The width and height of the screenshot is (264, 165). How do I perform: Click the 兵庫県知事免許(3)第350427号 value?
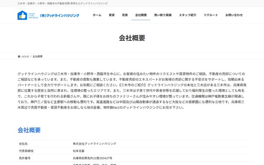pyautogui.click(x=92, y=158)
